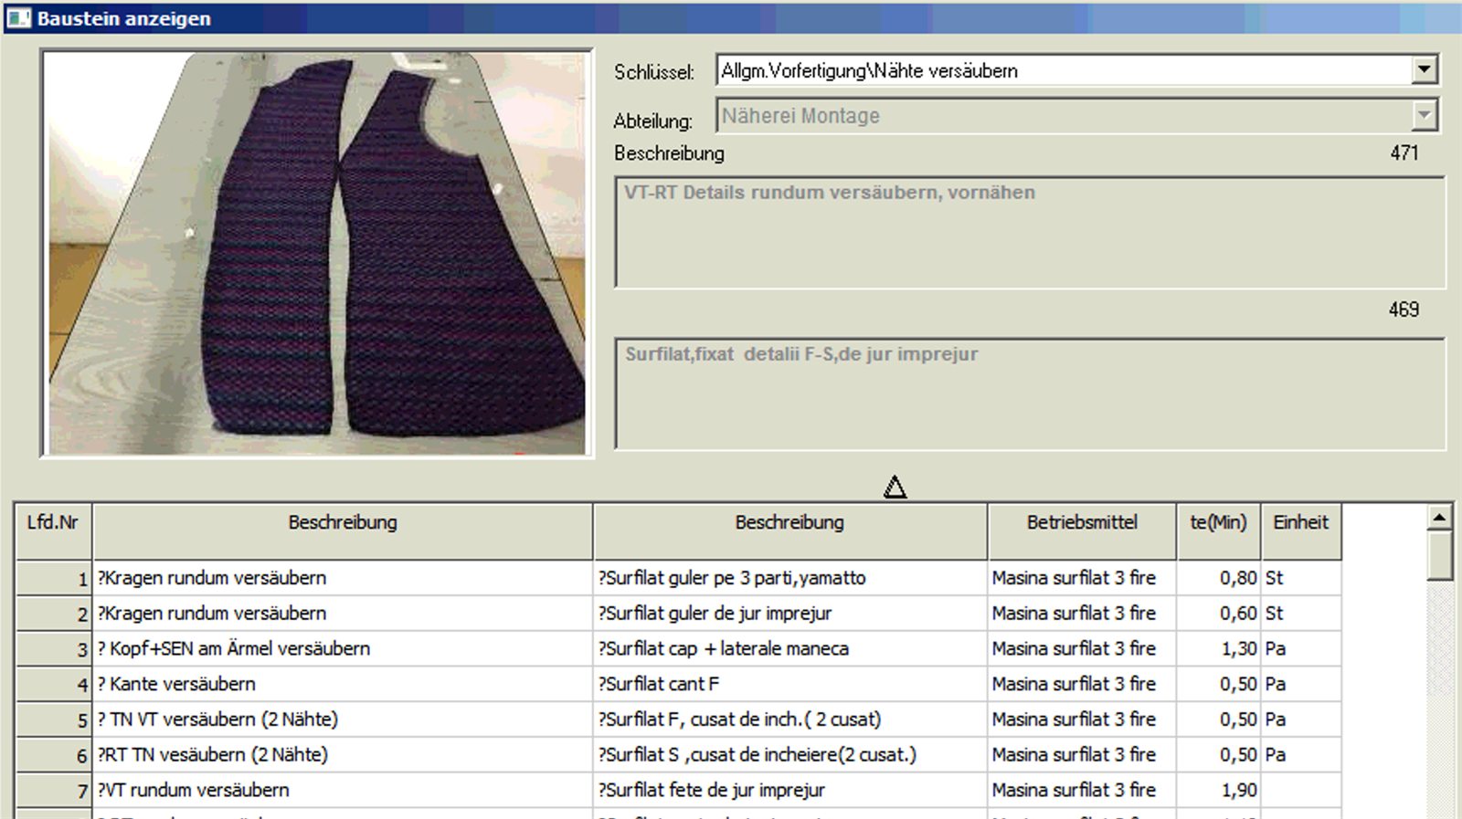Click the German description box 'VT-RT Details rundum versäubern'
The height and width of the screenshot is (819, 1462).
1030,232
